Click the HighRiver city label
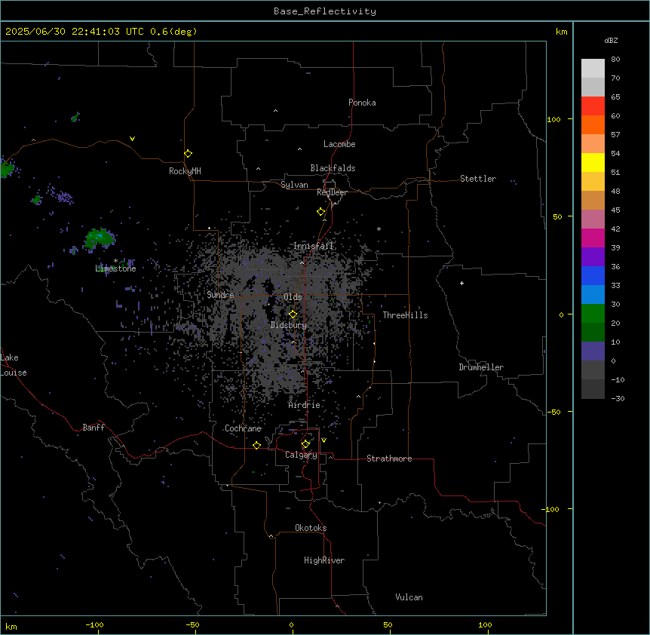This screenshot has height=635, width=650. [324, 560]
